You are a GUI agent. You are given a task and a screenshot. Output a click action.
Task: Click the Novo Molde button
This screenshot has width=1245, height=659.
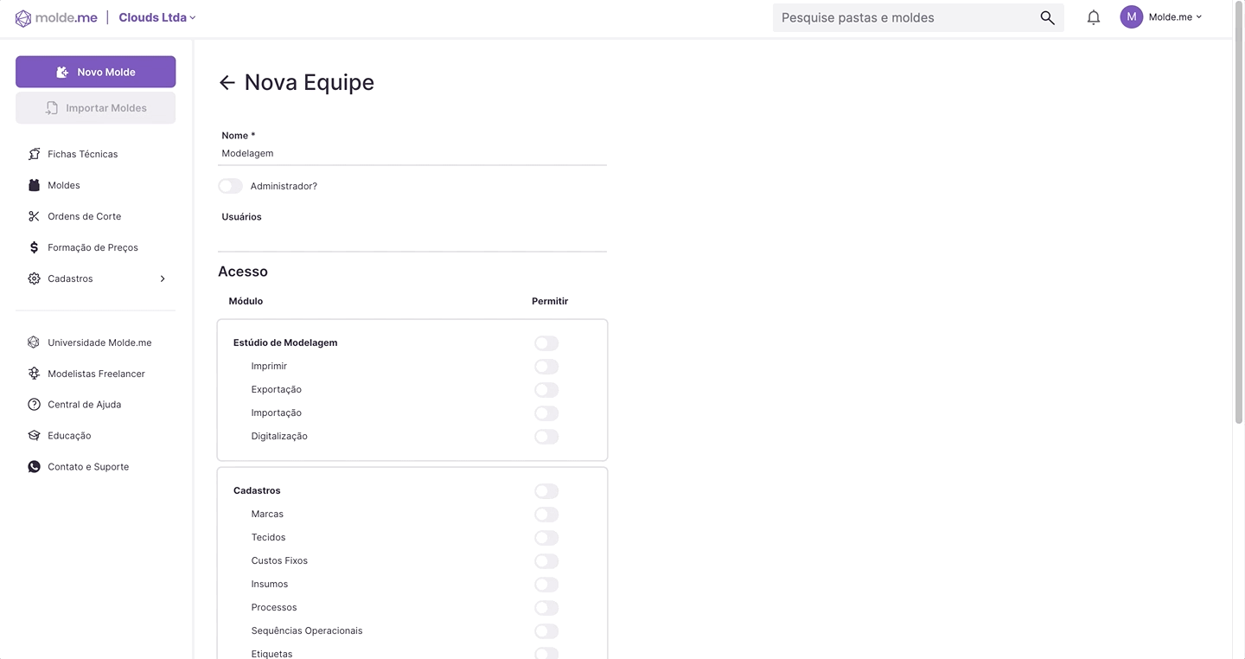(x=95, y=72)
